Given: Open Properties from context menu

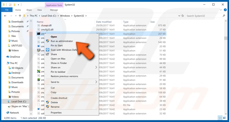Looking at the screenshot, I should pyautogui.click(x=56, y=112).
